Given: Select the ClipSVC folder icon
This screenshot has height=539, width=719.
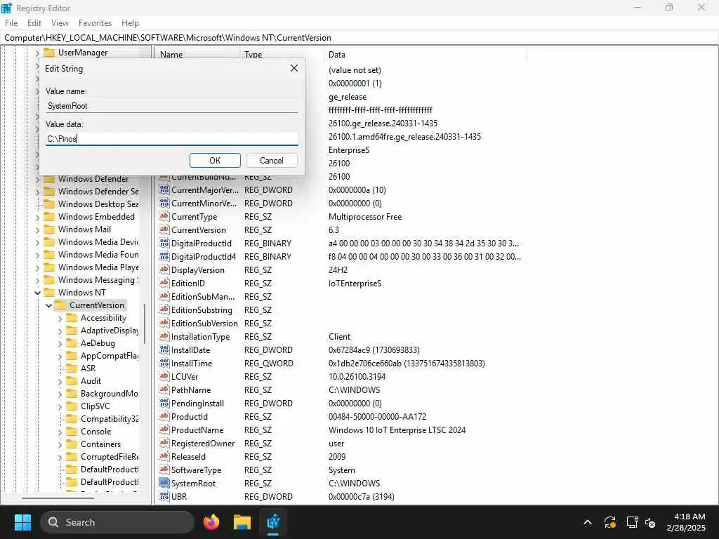Looking at the screenshot, I should [x=72, y=406].
